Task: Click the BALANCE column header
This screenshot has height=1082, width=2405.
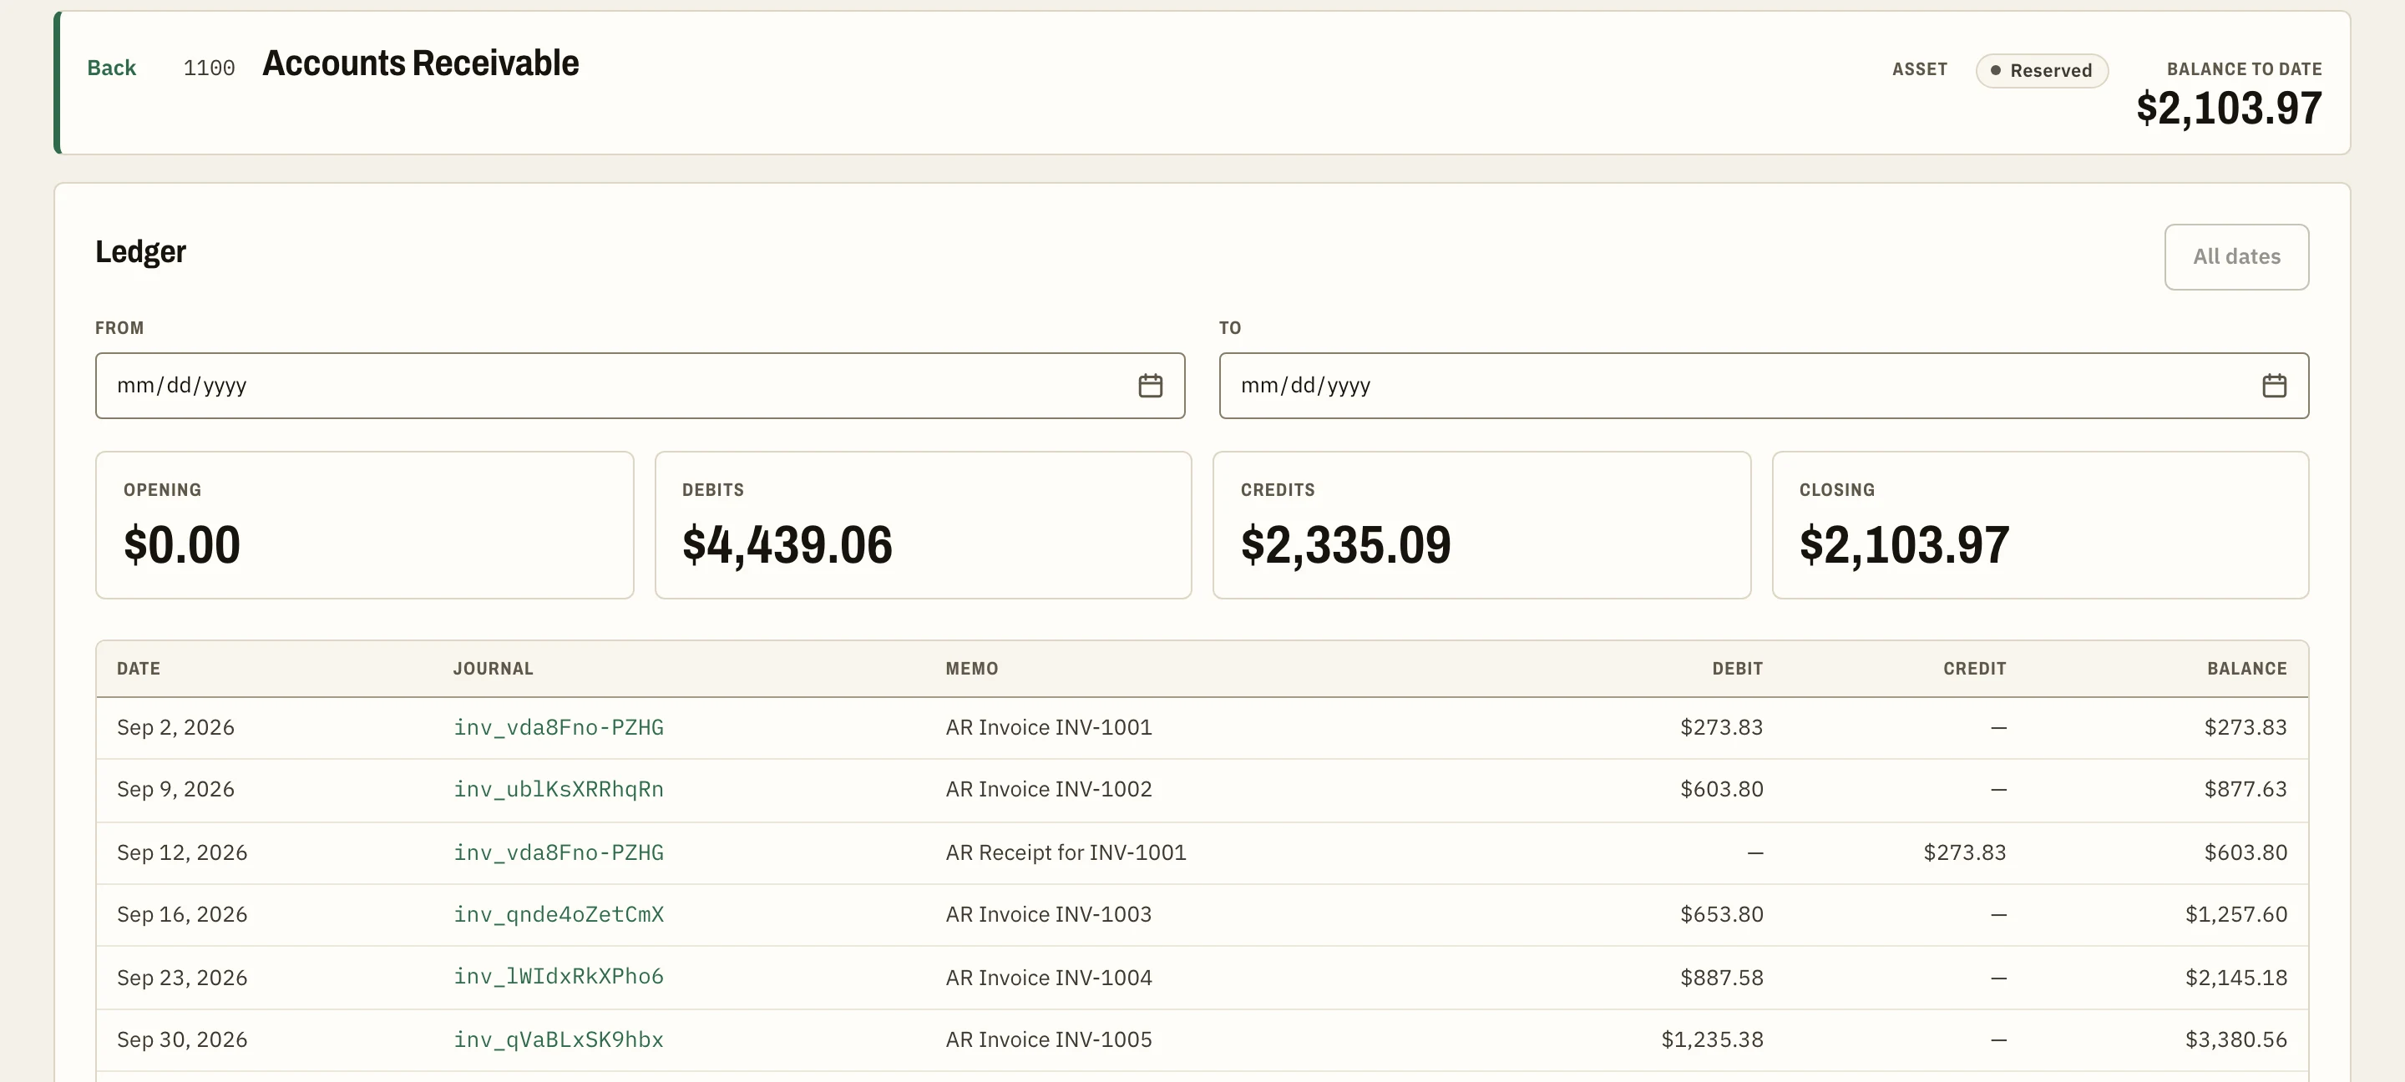Action: 2246,669
